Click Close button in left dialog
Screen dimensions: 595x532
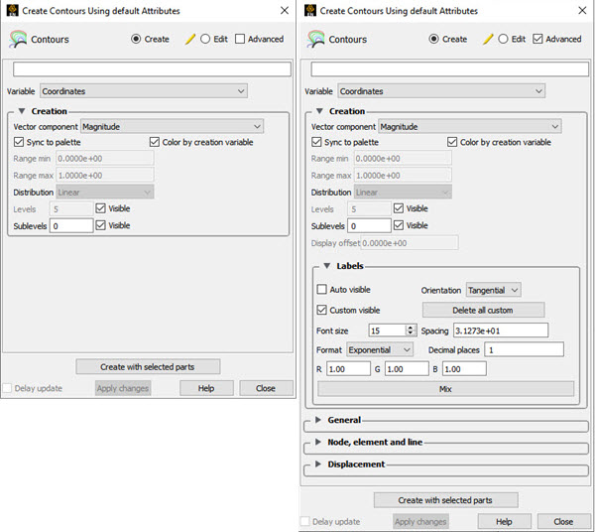point(266,388)
